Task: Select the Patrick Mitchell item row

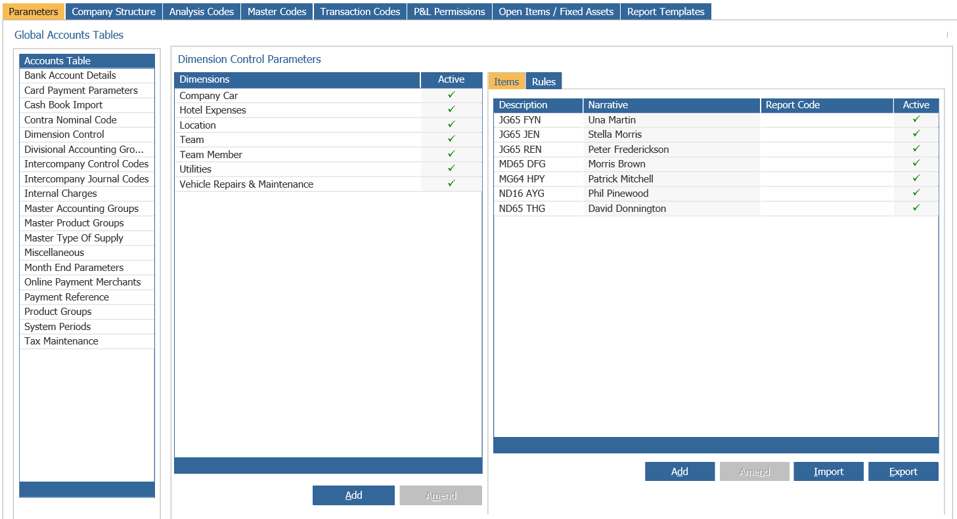Action: (x=621, y=178)
